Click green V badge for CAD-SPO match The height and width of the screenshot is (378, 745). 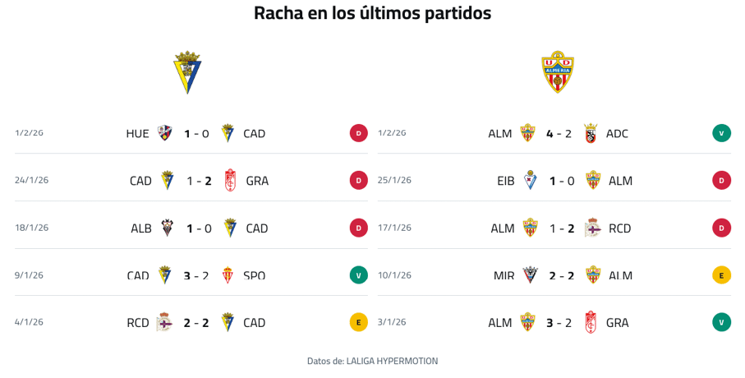pyautogui.click(x=358, y=275)
